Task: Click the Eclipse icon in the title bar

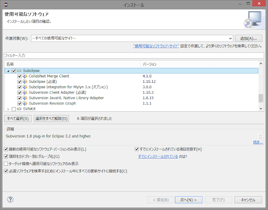Action: click(6, 5)
